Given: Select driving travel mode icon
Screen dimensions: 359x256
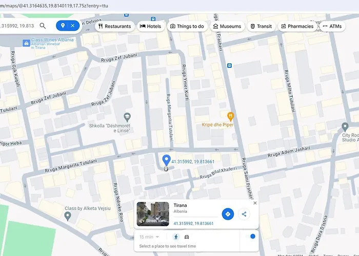Looking at the screenshot, I should [187, 237].
